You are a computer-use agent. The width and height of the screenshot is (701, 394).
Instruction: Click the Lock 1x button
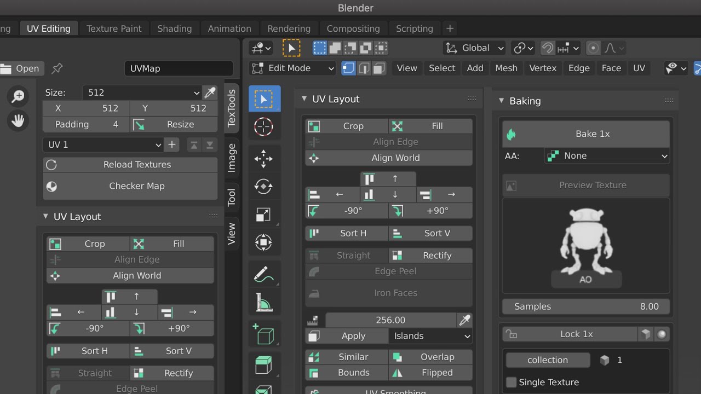click(570, 334)
